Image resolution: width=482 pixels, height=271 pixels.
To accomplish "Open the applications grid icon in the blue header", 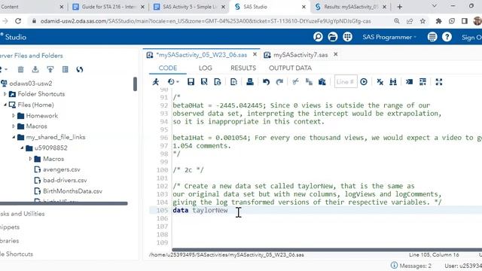I will coord(348,37).
